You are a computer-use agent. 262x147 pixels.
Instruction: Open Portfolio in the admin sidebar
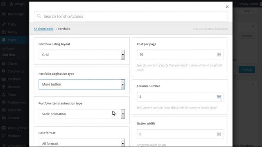[14, 79]
